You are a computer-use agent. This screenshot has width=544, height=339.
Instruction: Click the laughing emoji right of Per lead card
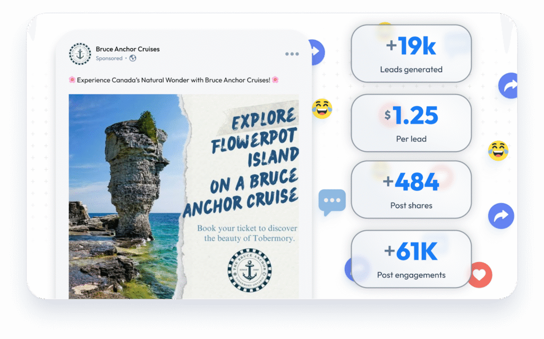pyautogui.click(x=498, y=151)
